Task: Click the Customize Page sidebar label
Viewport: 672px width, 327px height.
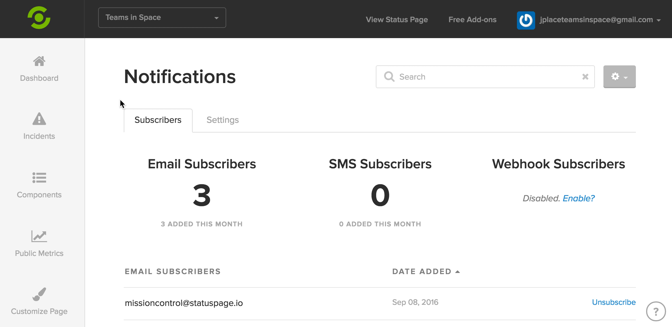Action: [39, 311]
